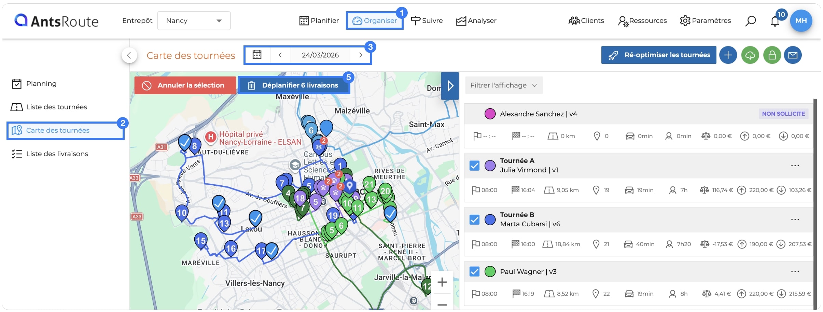
Task: Click purple map marker number 18
Action: (x=300, y=199)
